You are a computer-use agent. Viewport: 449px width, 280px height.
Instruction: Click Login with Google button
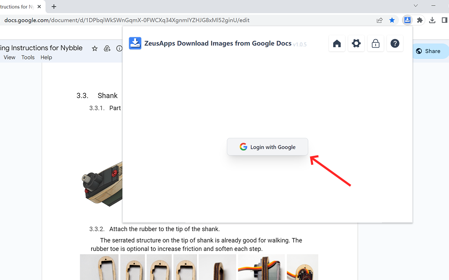pos(267,147)
